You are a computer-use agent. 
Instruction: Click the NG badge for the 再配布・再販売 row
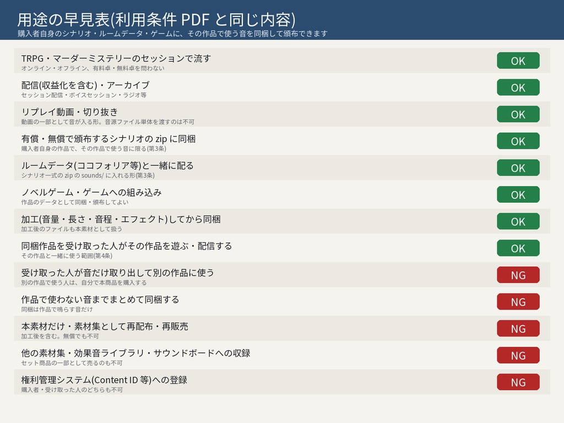pyautogui.click(x=518, y=328)
